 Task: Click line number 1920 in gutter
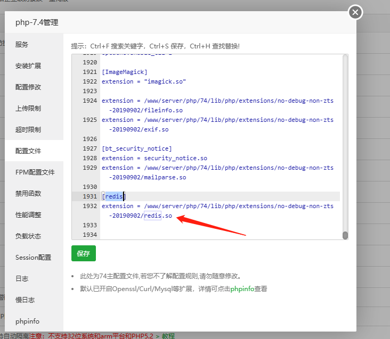coord(90,62)
